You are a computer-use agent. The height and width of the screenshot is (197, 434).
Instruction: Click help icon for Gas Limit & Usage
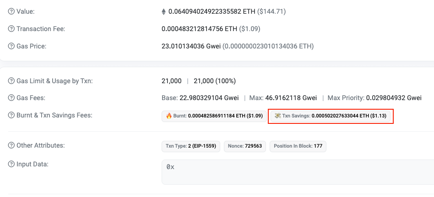coord(11,81)
